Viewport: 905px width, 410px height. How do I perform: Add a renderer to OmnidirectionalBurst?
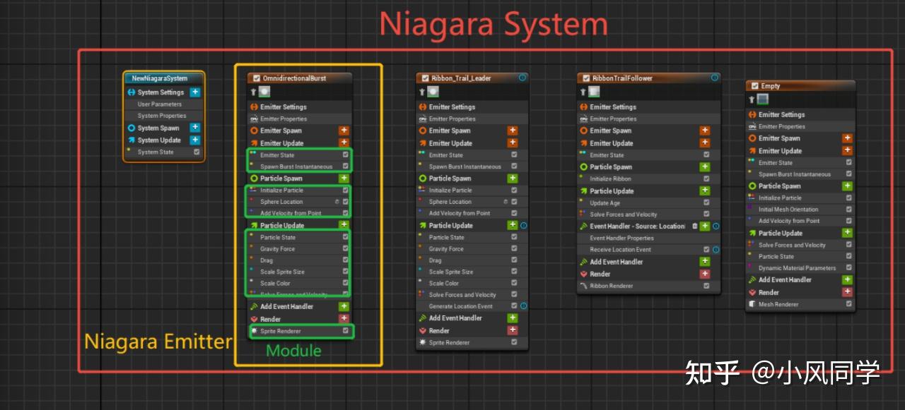[344, 319]
